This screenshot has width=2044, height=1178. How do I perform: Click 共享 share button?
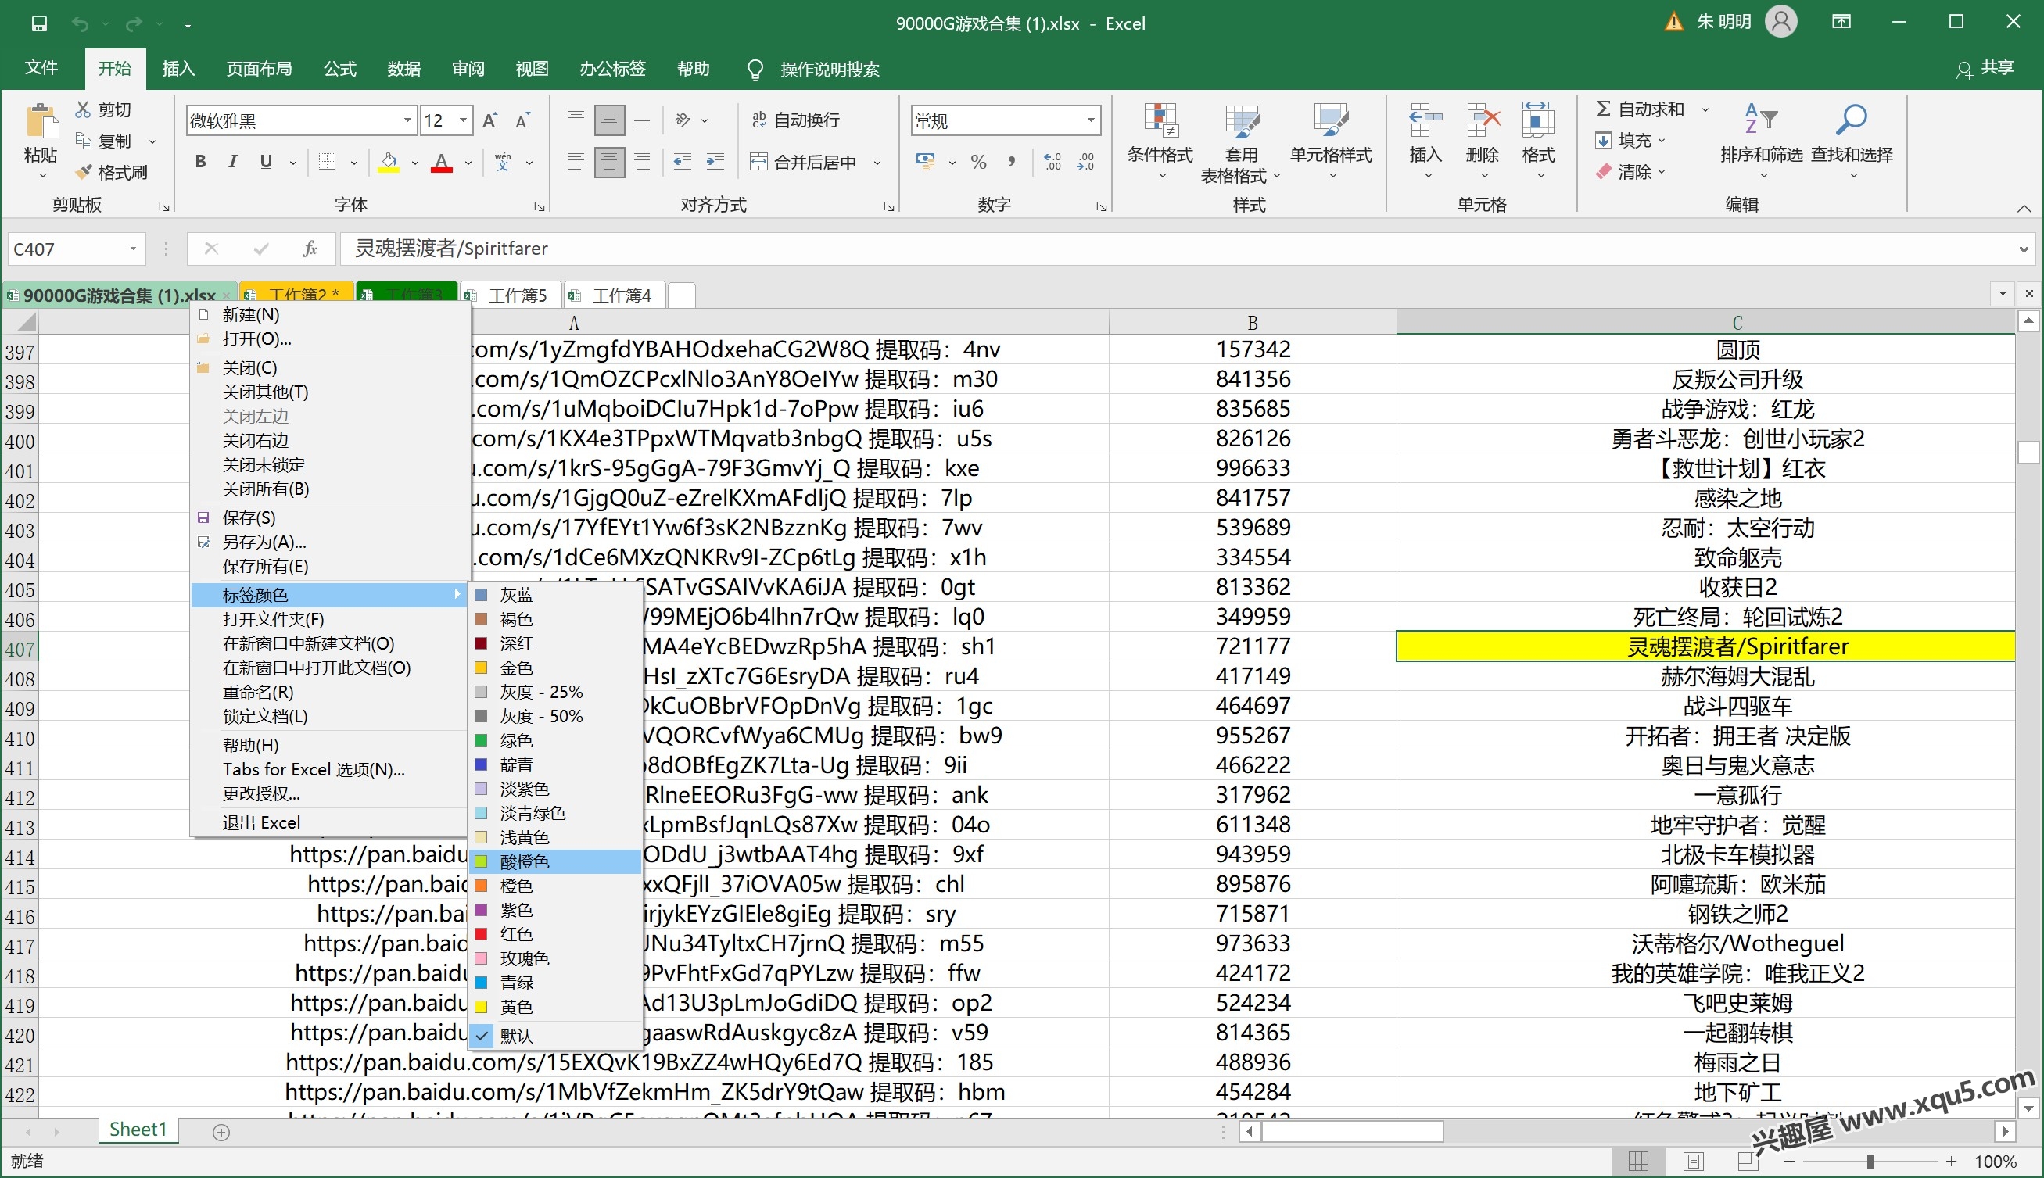[x=1985, y=68]
